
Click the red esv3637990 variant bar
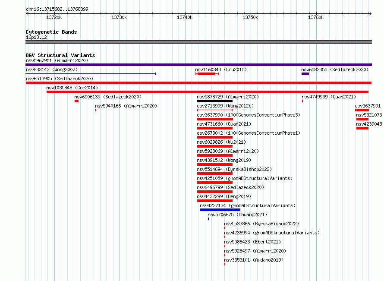click(x=215, y=119)
